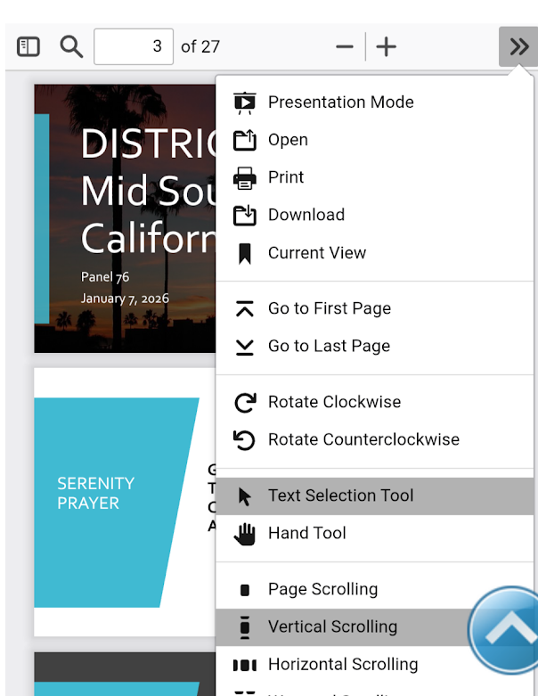Click the Print printer icon
Screen dimensions: 538x696
(244, 177)
